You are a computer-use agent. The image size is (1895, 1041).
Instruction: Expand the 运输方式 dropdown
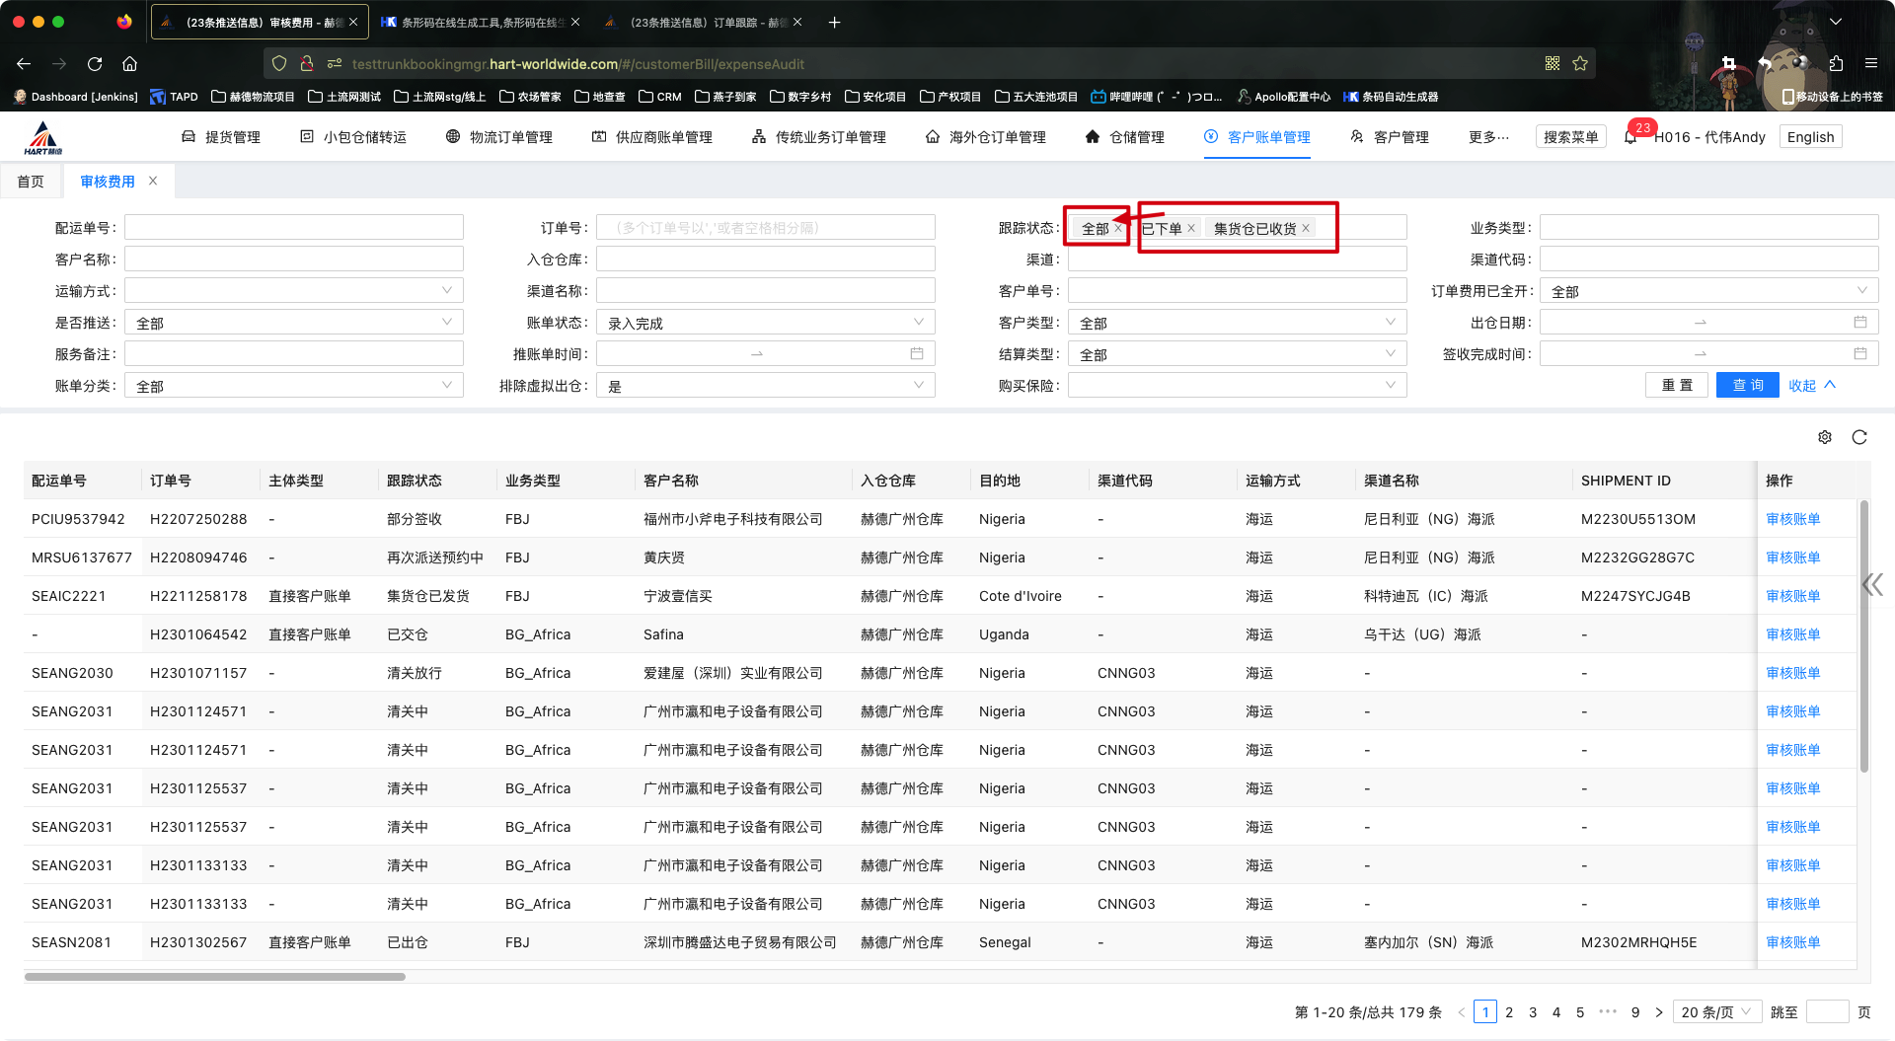(293, 291)
